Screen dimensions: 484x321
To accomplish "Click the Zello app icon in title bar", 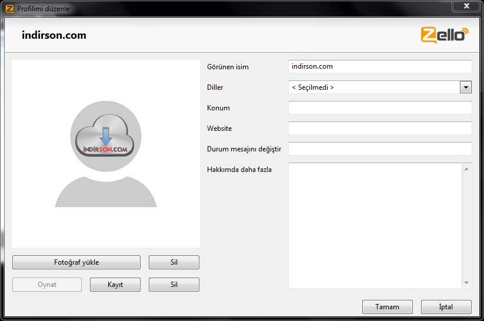I will click(9, 9).
